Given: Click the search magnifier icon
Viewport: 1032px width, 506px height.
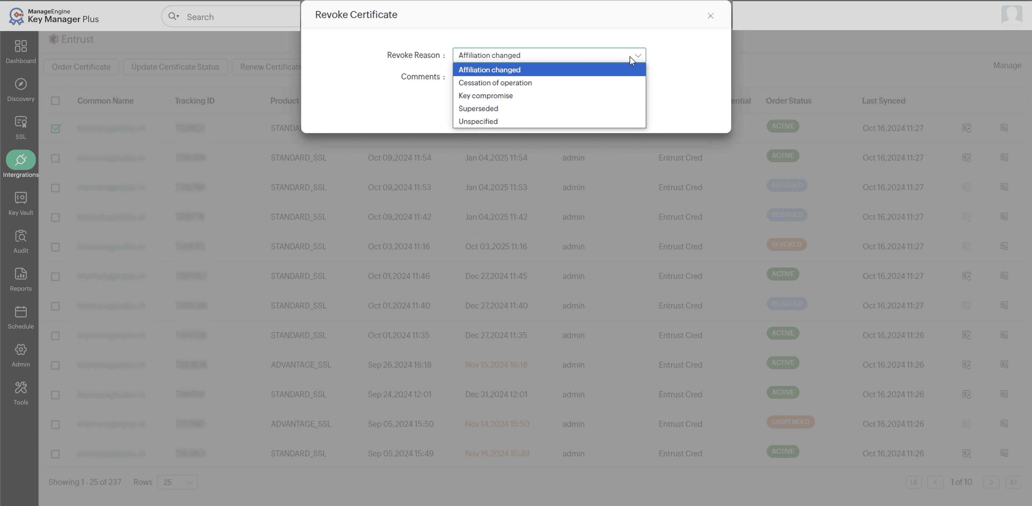Looking at the screenshot, I should point(173,16).
